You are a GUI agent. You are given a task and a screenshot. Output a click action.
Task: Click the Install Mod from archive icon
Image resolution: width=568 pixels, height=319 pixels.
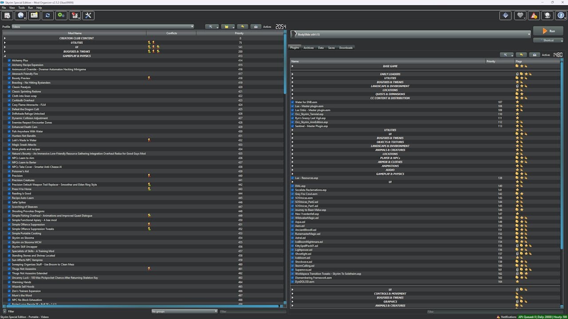pos(7,16)
